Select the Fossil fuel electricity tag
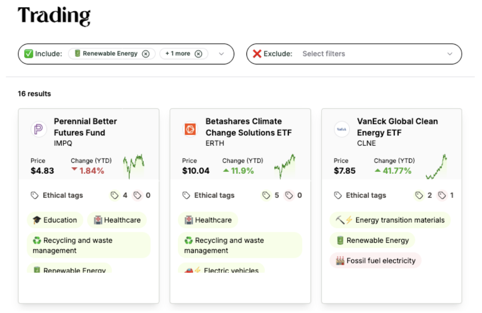Screen dimensions: 482x313 point(375,260)
